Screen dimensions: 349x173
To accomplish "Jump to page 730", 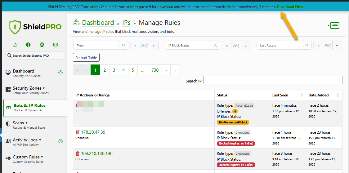I will 155,70.
